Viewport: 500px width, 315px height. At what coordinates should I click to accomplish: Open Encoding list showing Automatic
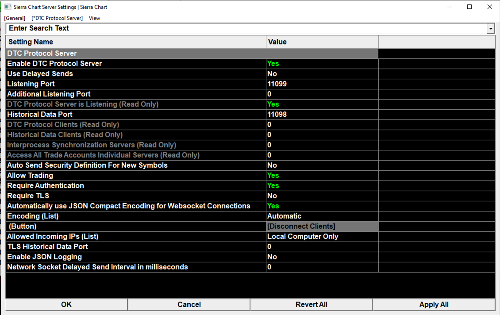pyautogui.click(x=323, y=216)
